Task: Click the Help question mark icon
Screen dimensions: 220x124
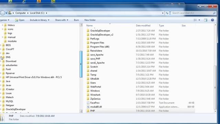Action: click(212, 20)
